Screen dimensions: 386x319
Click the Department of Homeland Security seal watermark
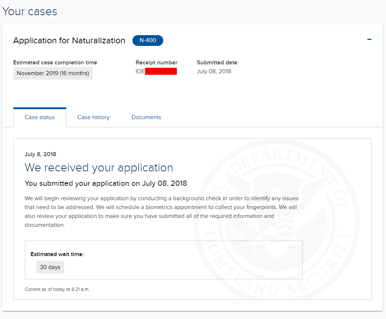click(x=276, y=219)
